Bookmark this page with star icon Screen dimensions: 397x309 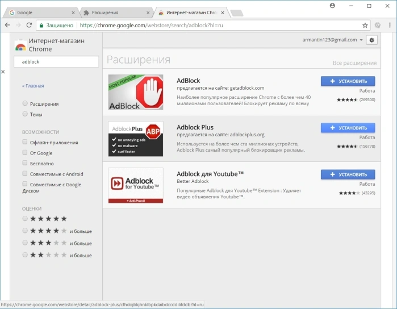click(365, 26)
